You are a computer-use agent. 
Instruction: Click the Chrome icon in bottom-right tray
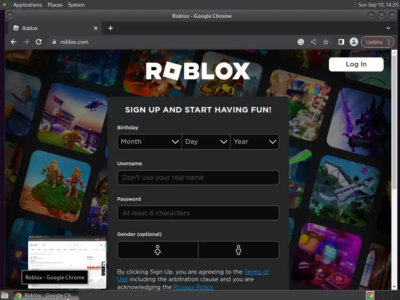coord(370,295)
